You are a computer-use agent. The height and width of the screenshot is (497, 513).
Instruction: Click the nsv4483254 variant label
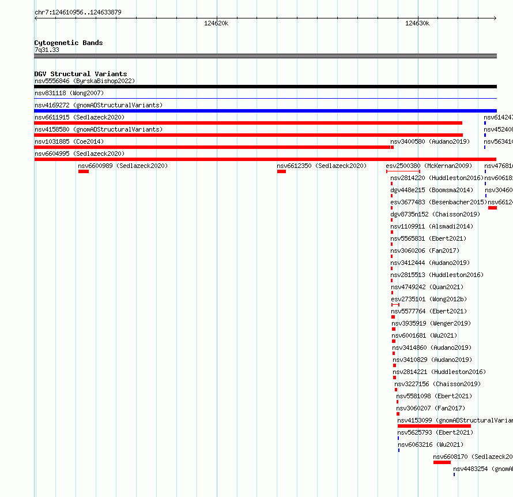(x=483, y=469)
